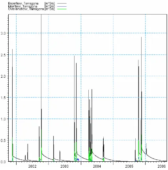
Task: Click the 2006 x-axis year label
Action: (x=162, y=166)
